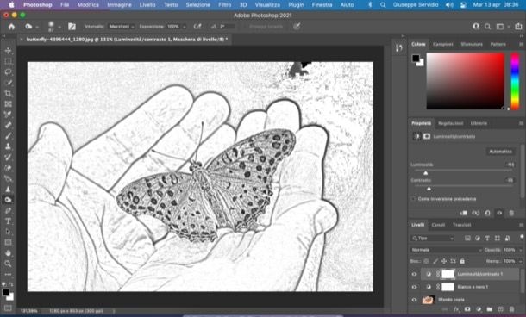The height and width of the screenshot is (317, 526).
Task: Open the File menu
Action: [65, 5]
